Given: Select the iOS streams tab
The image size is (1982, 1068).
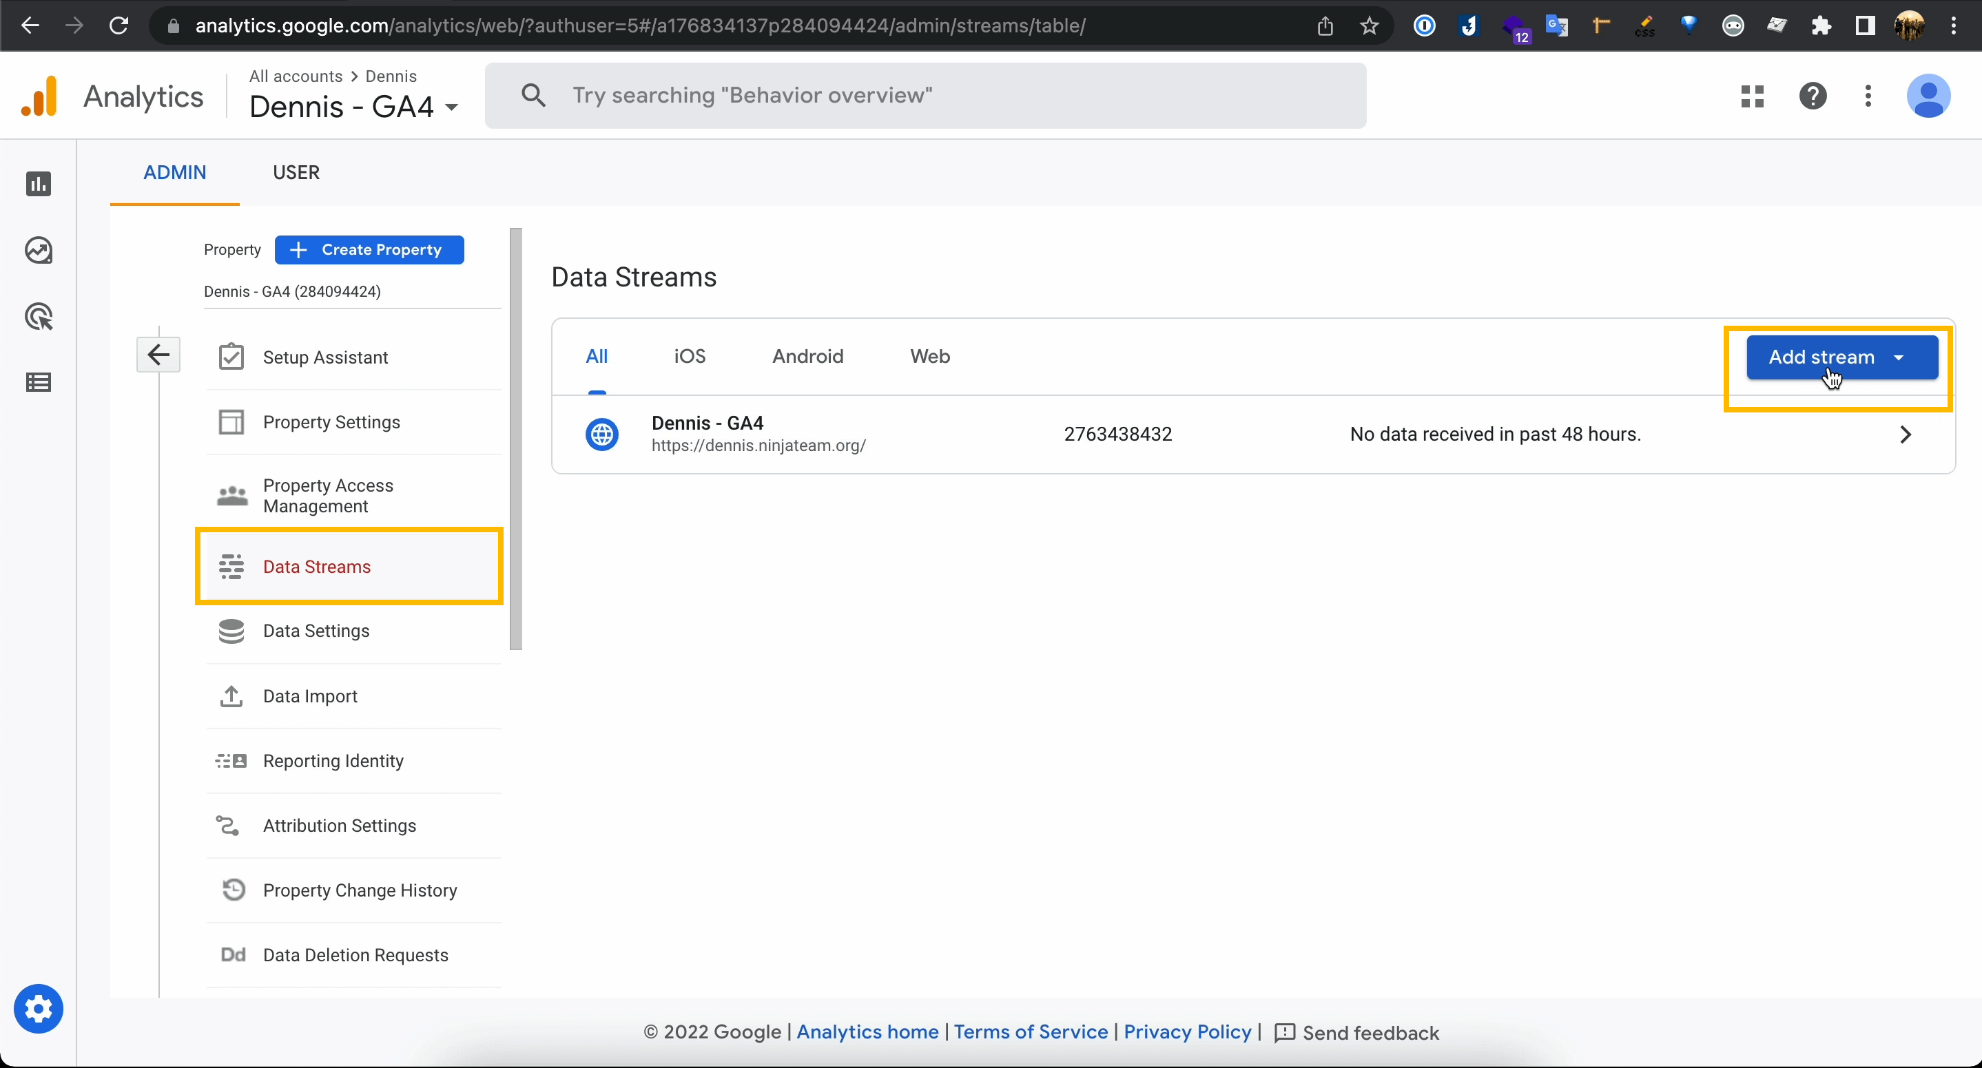Looking at the screenshot, I should click(690, 356).
